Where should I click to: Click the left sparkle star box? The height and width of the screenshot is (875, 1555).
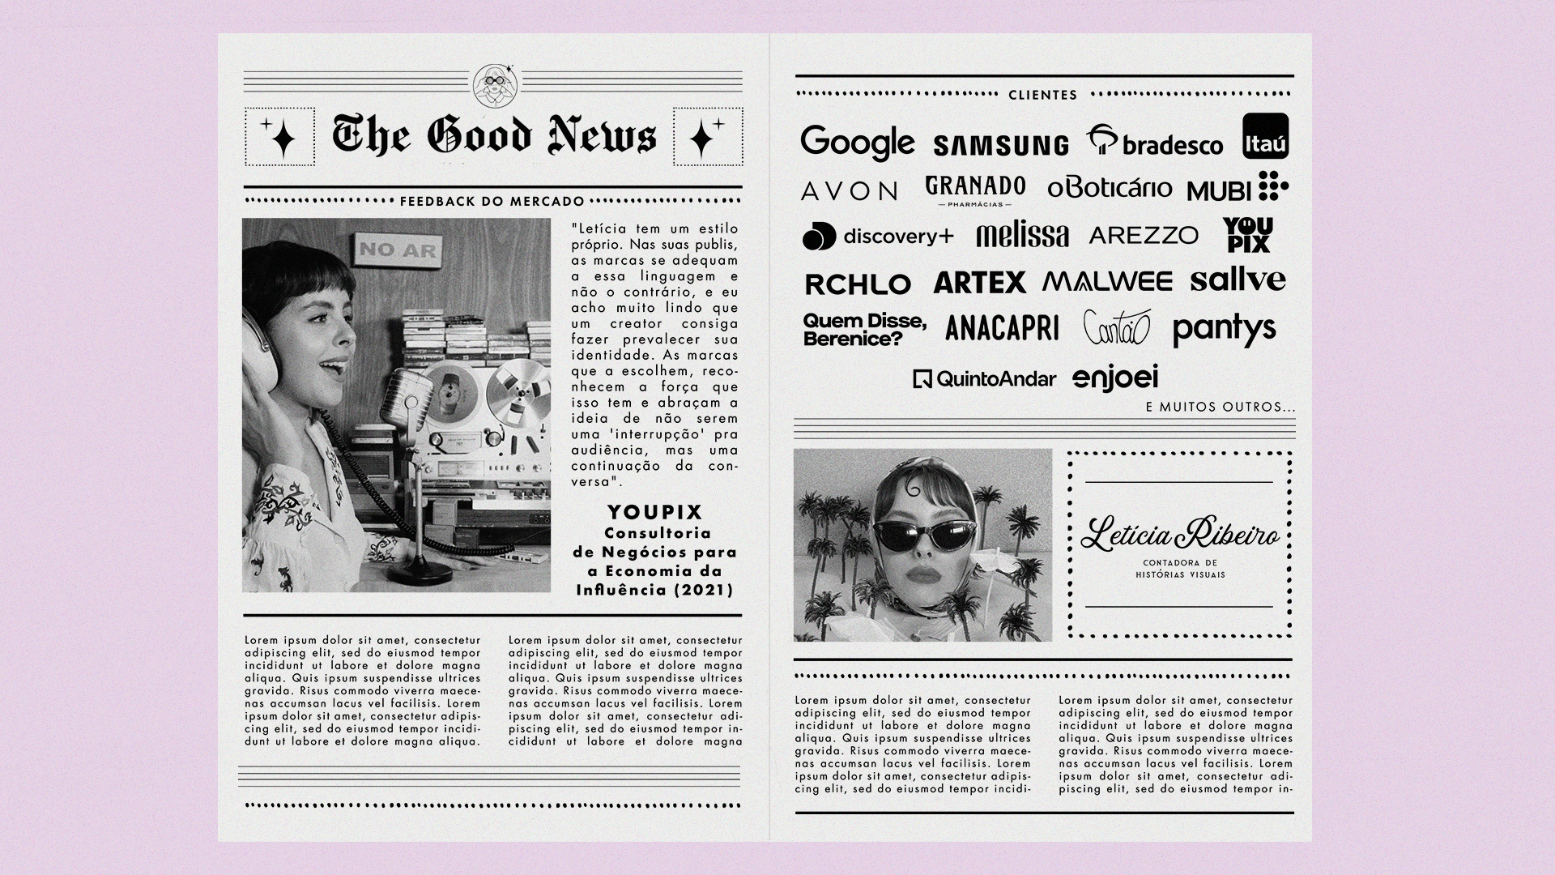tap(280, 136)
